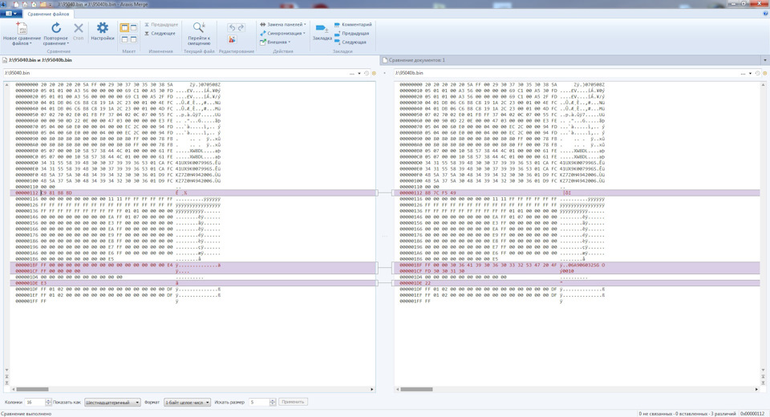The width and height of the screenshot is (770, 417).
Task: Select right difference row 000001DE 22
Action: coord(577,283)
